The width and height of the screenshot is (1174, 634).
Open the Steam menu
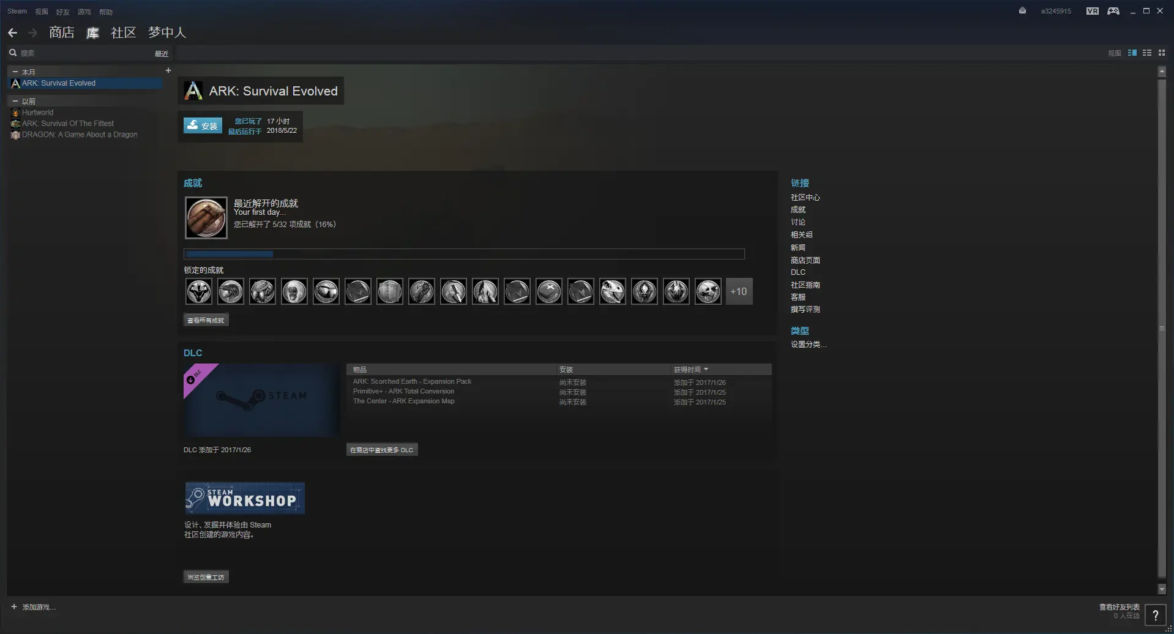17,11
